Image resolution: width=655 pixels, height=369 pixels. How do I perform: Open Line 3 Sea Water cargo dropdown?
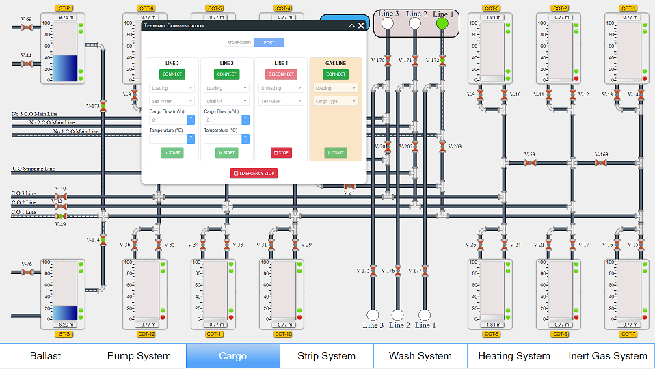172,101
